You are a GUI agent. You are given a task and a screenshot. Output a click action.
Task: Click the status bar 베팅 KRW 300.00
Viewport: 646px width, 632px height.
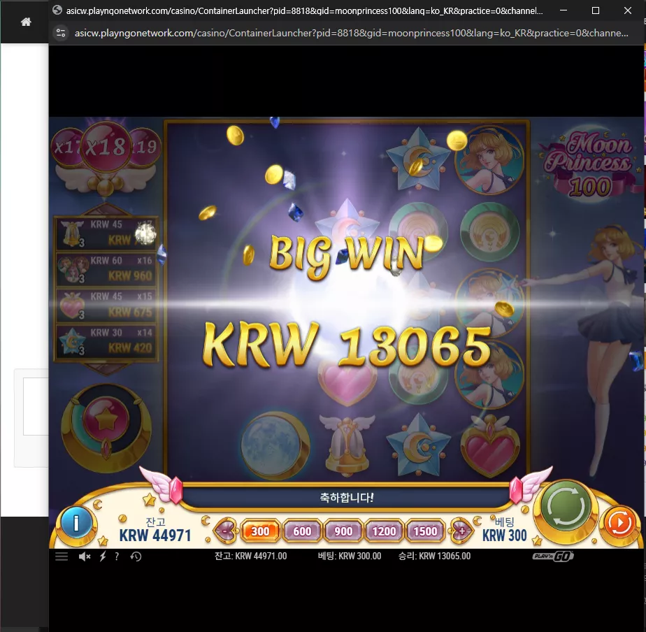[350, 556]
